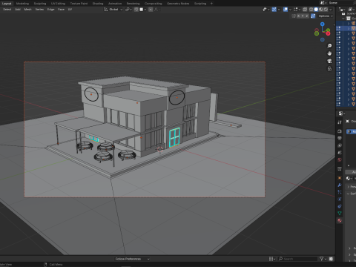Open the proportional editing falloff dropdown
Screen dimensions: 356x267
pyautogui.click(x=156, y=10)
